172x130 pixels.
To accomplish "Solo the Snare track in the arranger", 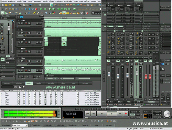I will (x=19, y=24).
